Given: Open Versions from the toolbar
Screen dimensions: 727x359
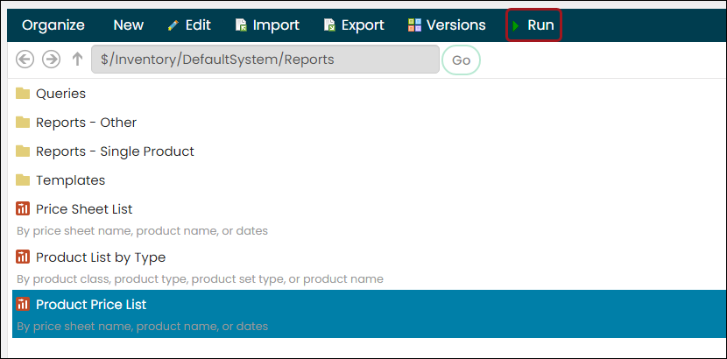Looking at the screenshot, I should tap(447, 25).
